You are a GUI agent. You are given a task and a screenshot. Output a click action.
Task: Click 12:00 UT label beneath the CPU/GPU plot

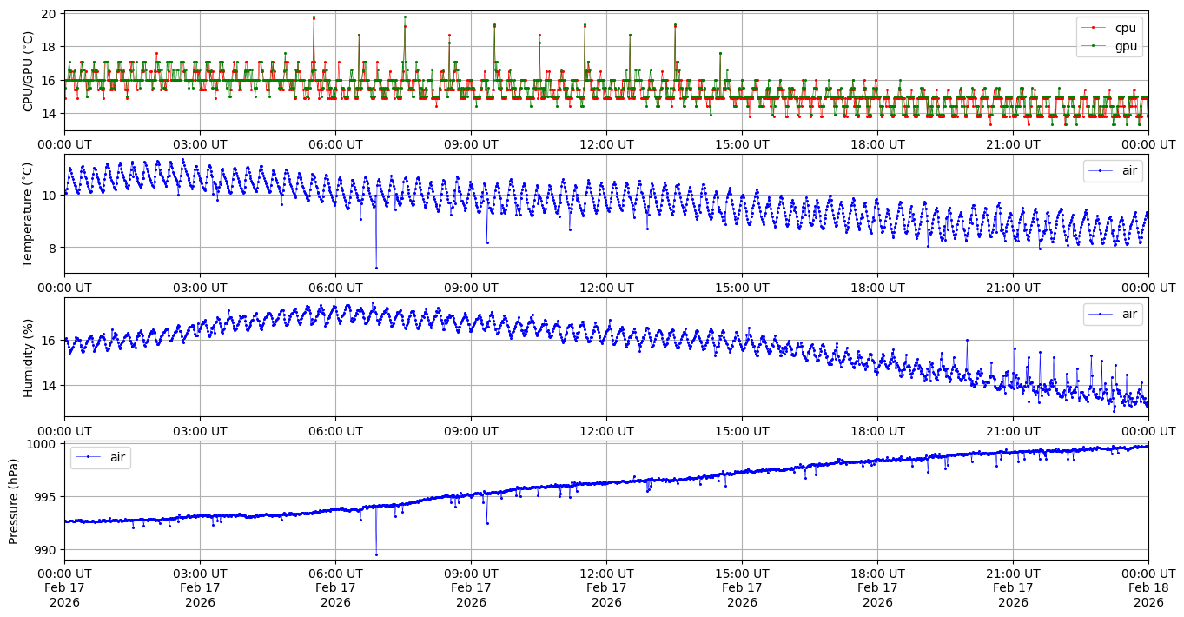tap(606, 144)
